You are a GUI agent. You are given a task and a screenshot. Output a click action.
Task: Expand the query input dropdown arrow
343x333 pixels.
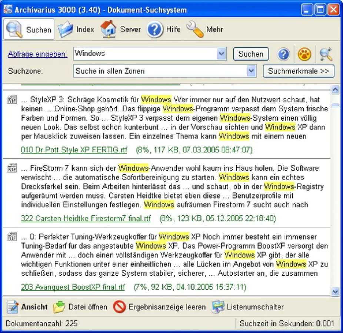click(x=222, y=54)
